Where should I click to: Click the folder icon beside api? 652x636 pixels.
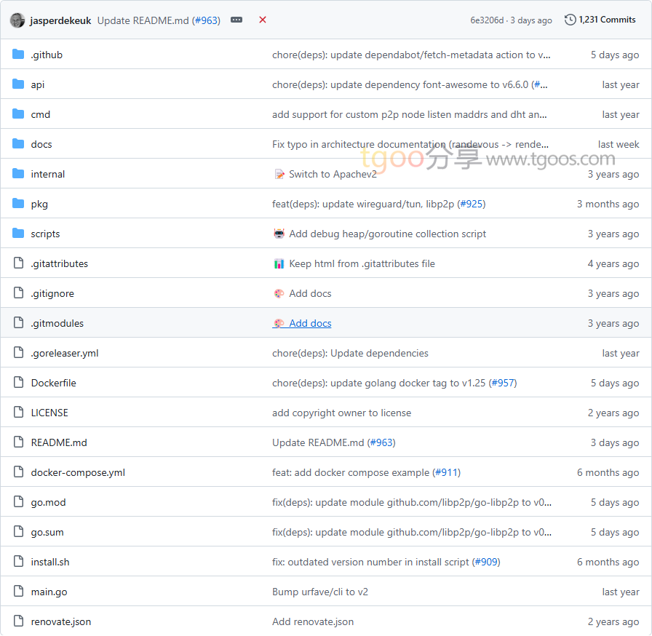(x=18, y=84)
